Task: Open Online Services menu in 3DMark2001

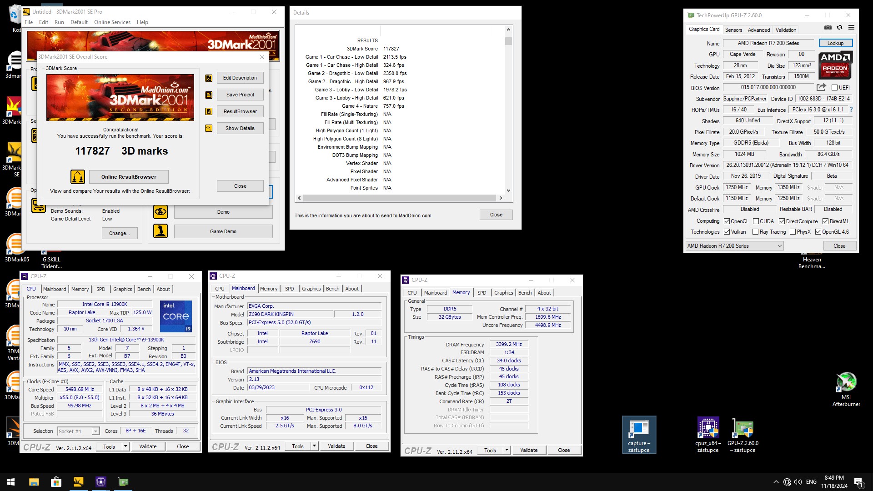Action: (x=112, y=22)
